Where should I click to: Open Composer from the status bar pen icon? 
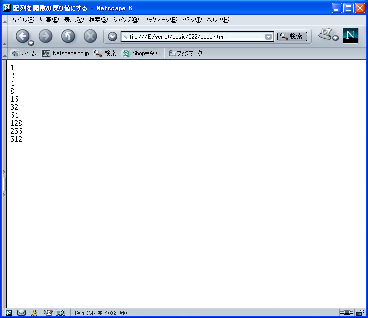point(48,313)
